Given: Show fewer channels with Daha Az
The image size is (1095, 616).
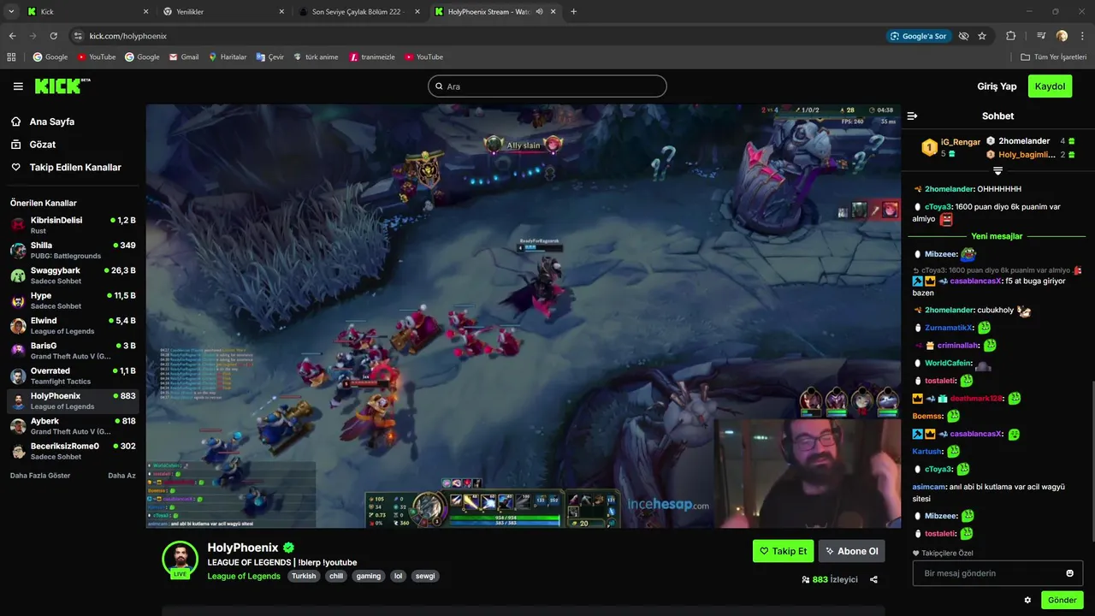Looking at the screenshot, I should (x=121, y=476).
